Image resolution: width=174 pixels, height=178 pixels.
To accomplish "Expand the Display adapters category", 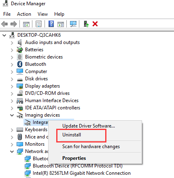I will 12,86.
